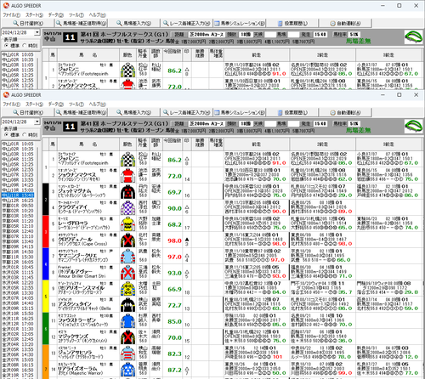Click silks icon in アスクシュタイン row
This screenshot has height=379, width=425.
coord(127,305)
